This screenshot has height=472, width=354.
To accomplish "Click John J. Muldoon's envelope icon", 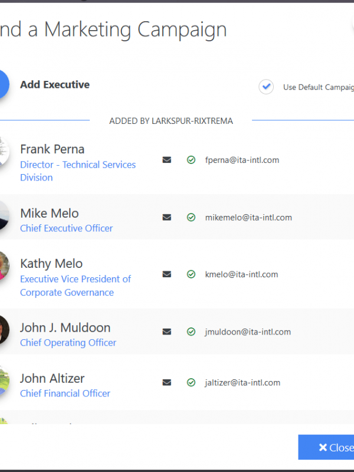I will [x=166, y=332].
